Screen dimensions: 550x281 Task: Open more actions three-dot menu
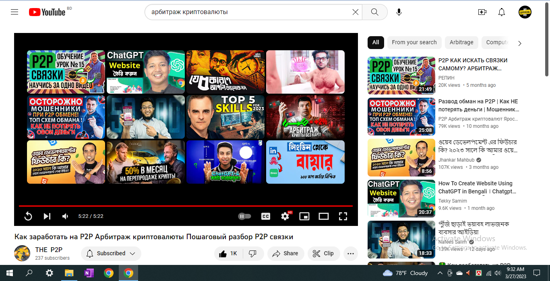point(350,253)
